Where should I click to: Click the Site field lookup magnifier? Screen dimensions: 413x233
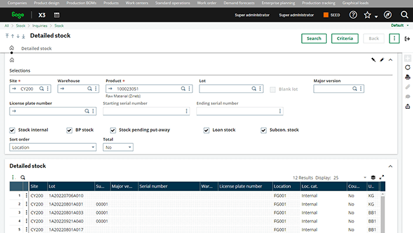41,88
